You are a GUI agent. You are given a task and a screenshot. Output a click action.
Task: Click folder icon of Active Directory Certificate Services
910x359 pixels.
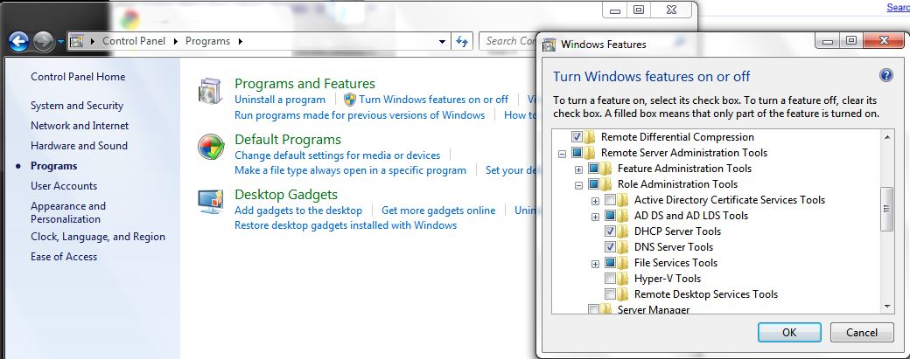coord(623,200)
